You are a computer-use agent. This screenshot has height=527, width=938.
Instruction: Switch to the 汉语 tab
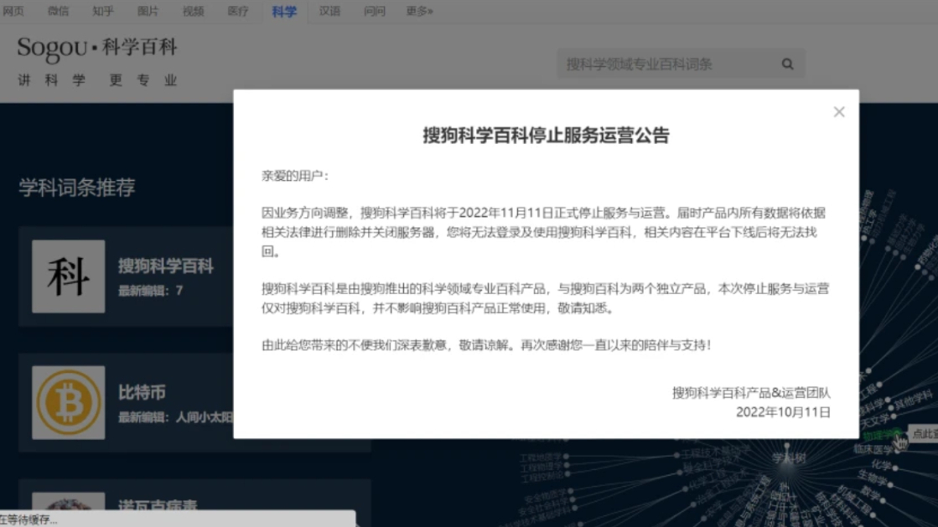pos(329,11)
